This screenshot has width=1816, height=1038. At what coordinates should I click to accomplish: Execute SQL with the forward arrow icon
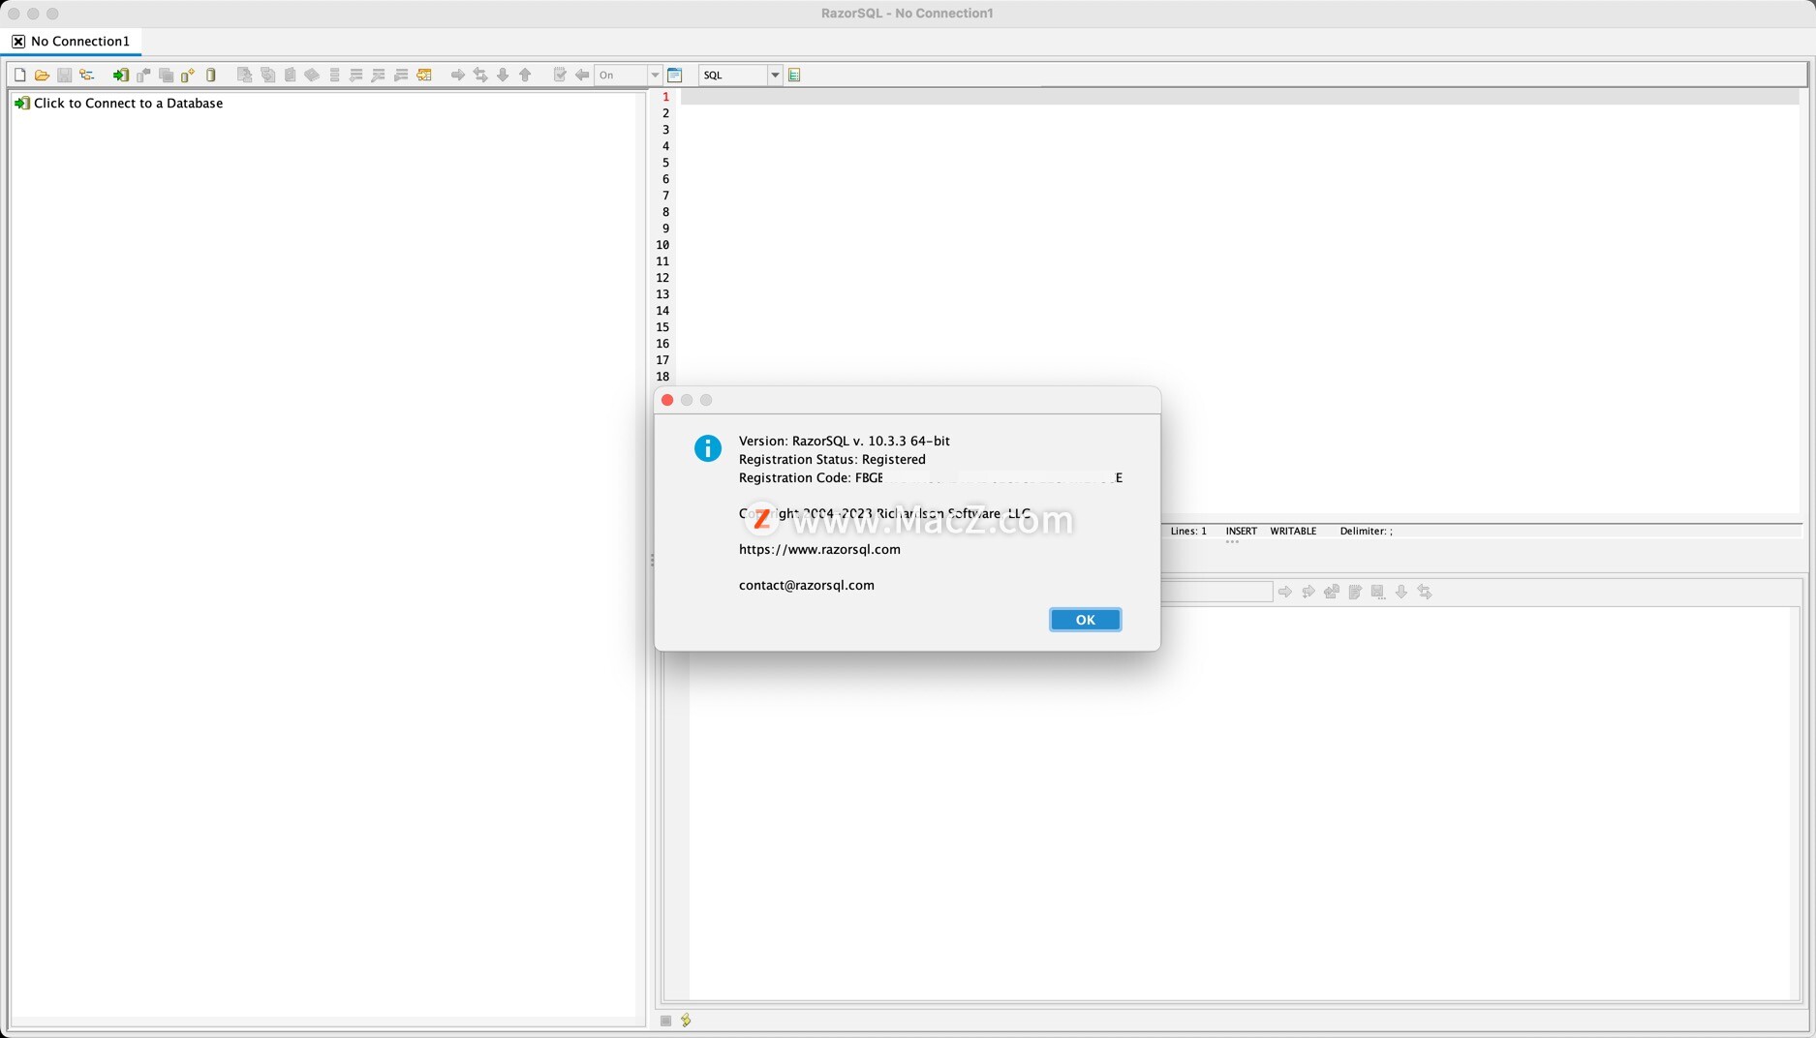pyautogui.click(x=457, y=75)
